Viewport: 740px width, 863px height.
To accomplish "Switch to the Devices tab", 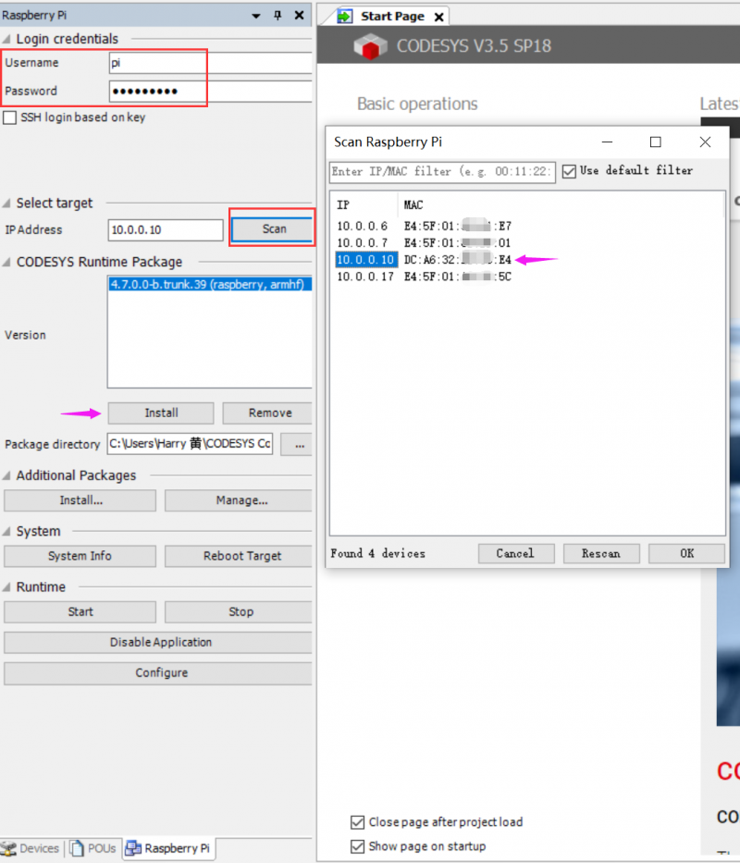I will pos(31,848).
